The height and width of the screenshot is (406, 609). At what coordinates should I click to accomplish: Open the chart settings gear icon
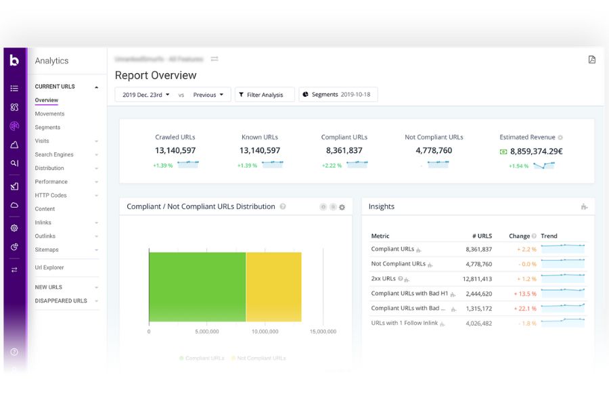(342, 207)
